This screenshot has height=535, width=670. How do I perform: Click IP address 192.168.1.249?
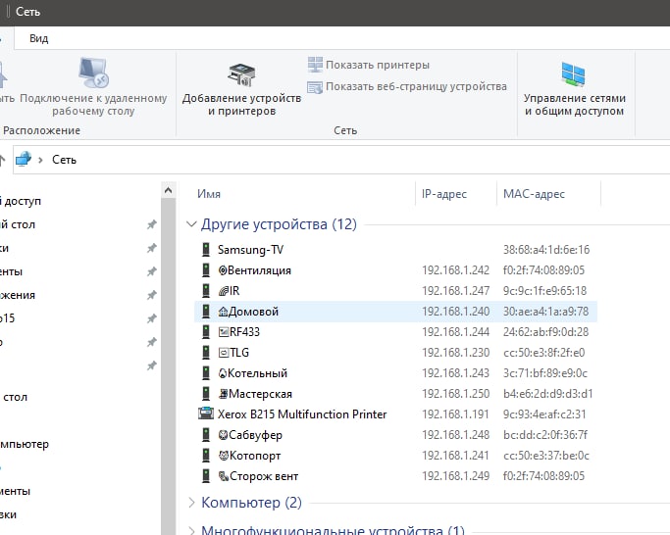point(455,475)
